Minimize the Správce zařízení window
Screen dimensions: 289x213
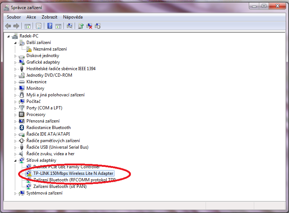254,6
